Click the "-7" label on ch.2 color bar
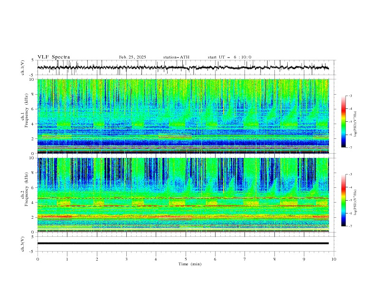Viewport: 376px width, 291px height. [350, 226]
